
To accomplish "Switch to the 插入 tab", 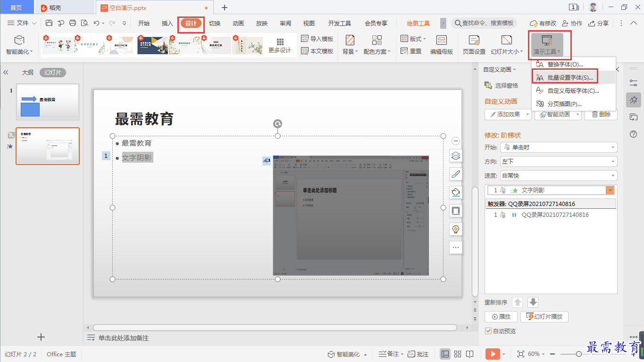I will point(167,24).
